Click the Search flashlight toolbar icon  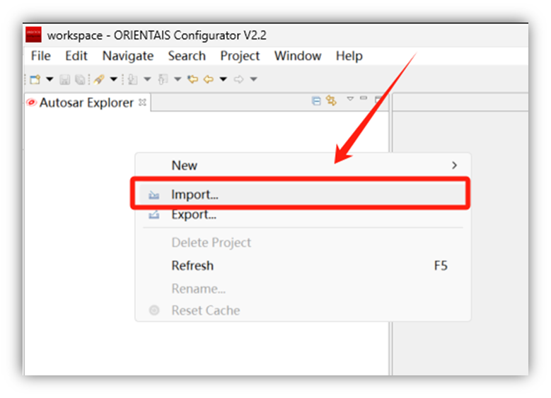(99, 79)
